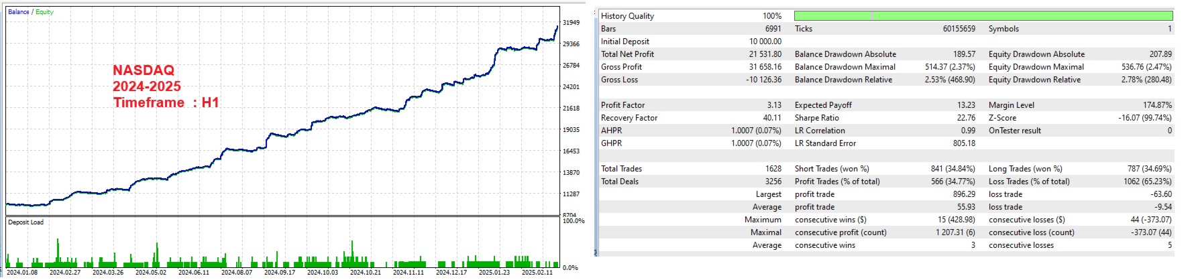The image size is (1194, 280).
Task: Select the Gross Profit value 31 658.16
Action: 765,67
